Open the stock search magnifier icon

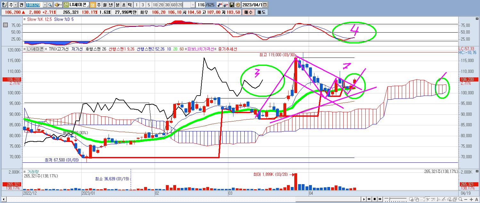click(50, 5)
